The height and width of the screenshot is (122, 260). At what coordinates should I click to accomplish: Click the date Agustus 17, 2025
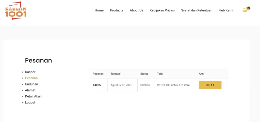click(121, 85)
